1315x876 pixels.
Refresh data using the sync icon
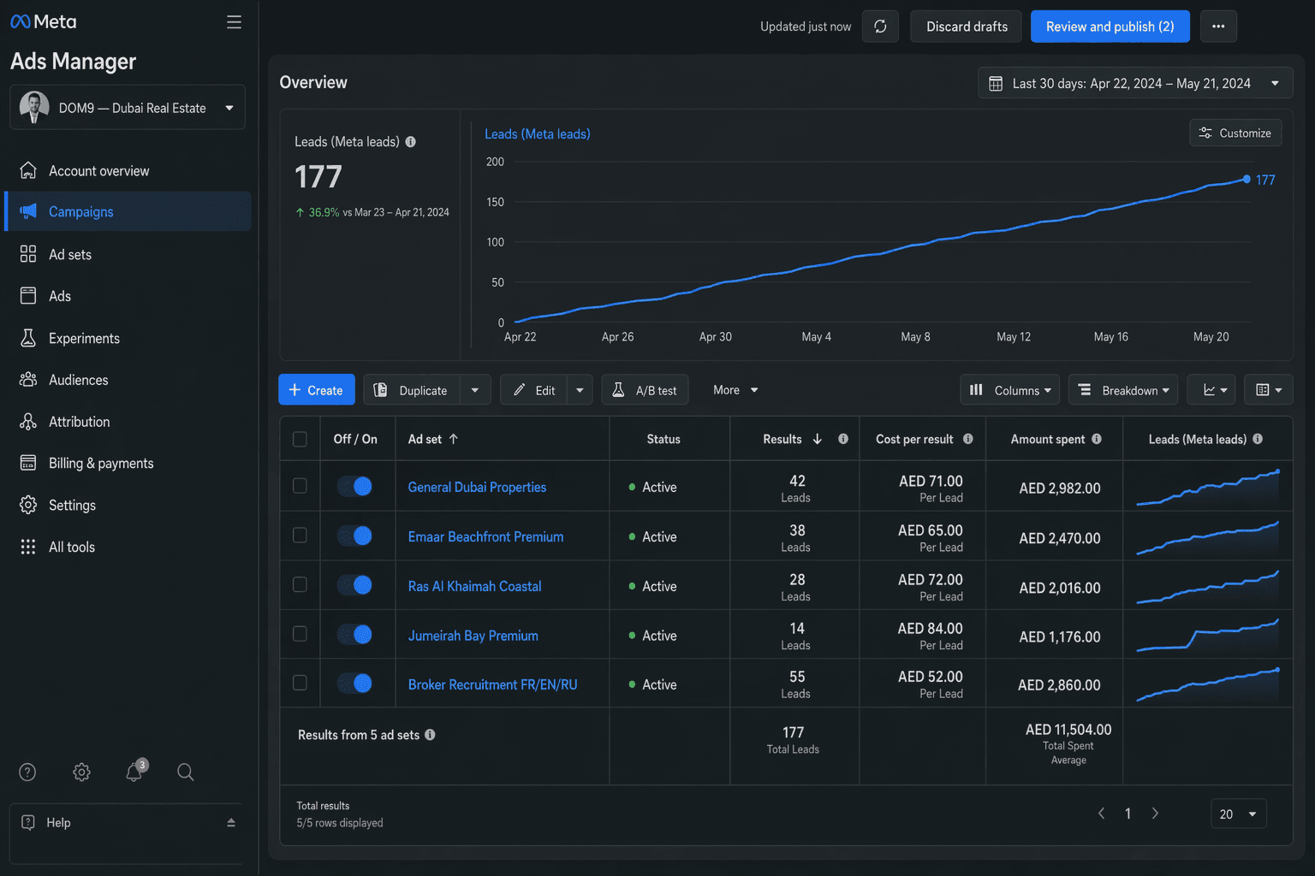click(x=880, y=26)
